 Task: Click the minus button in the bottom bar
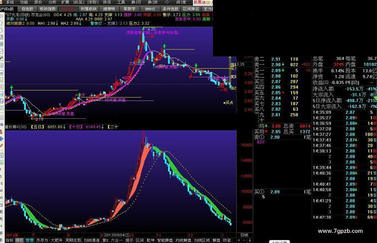coord(244,240)
